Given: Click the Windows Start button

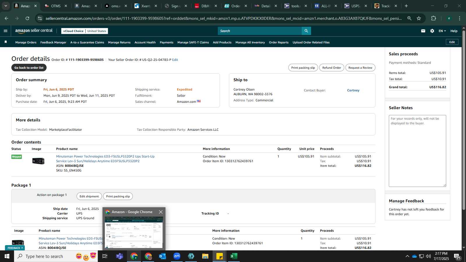Looking at the screenshot, I should [x=7, y=256].
